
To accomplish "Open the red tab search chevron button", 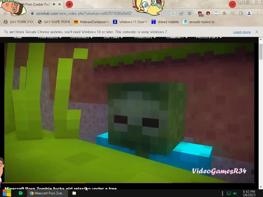I will coord(232,4).
